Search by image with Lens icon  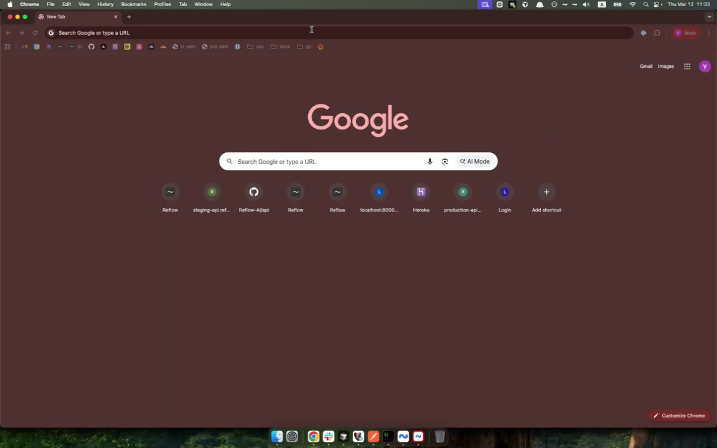[444, 161]
